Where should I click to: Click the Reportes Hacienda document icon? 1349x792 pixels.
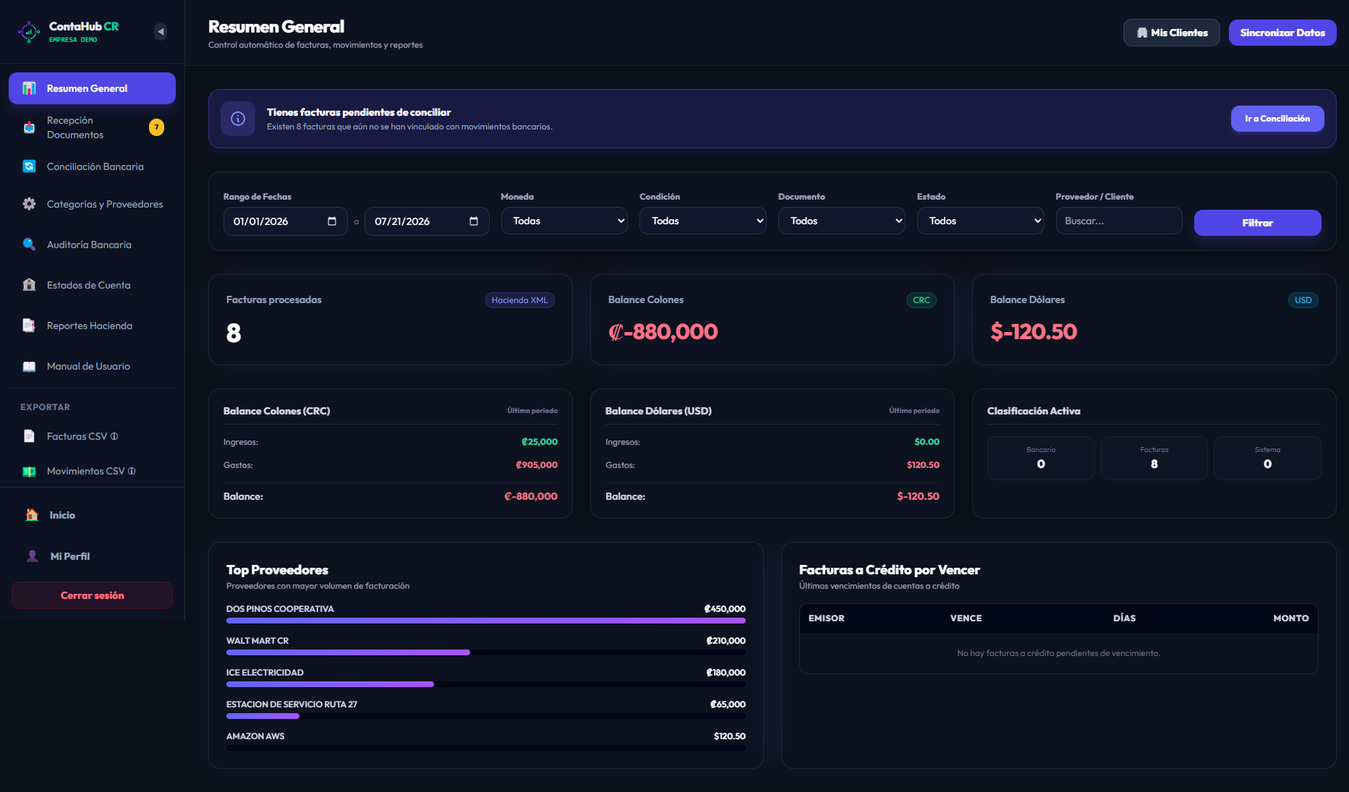click(x=29, y=325)
